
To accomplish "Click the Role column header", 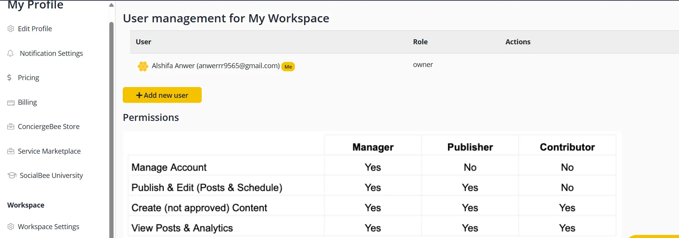I will coord(420,42).
